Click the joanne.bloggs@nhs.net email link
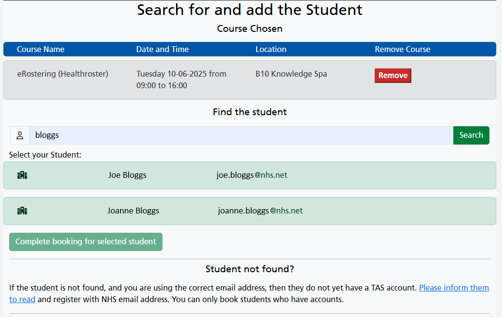This screenshot has width=502, height=318. 260,211
